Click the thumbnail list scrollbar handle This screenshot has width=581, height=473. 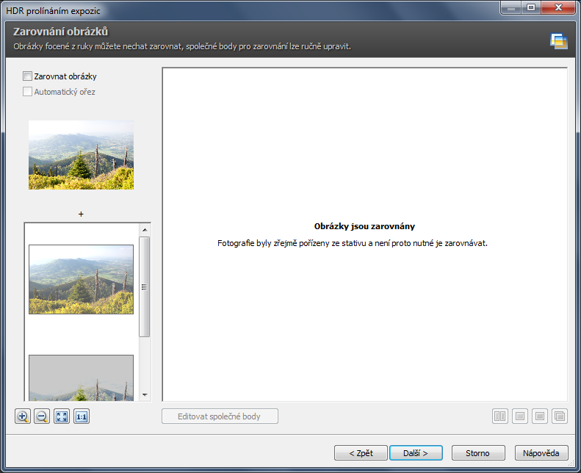(x=145, y=287)
